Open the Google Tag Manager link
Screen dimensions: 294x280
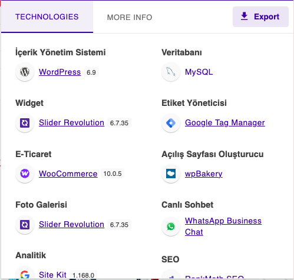point(225,123)
